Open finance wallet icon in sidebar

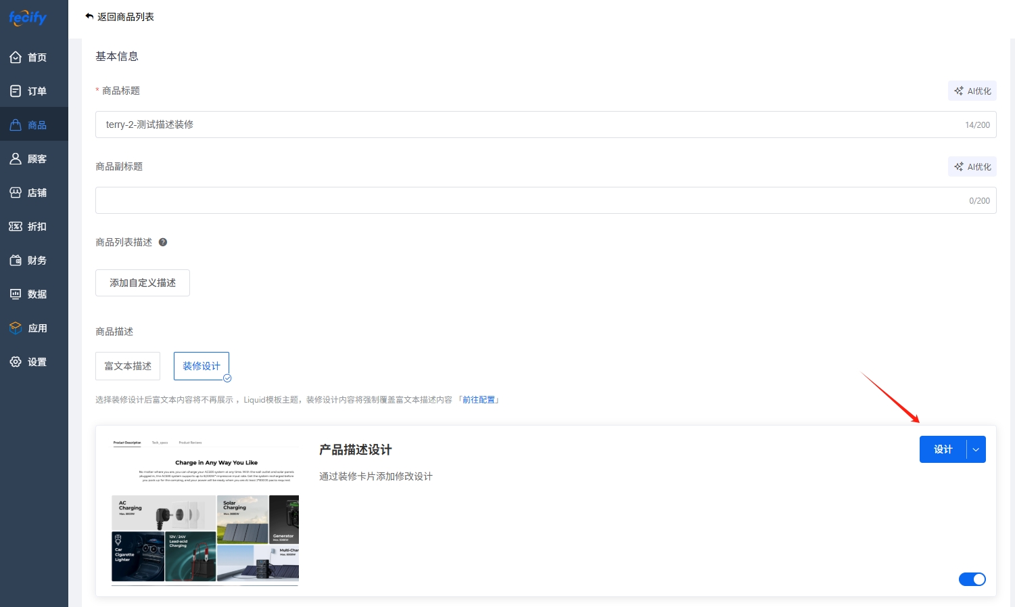[16, 261]
